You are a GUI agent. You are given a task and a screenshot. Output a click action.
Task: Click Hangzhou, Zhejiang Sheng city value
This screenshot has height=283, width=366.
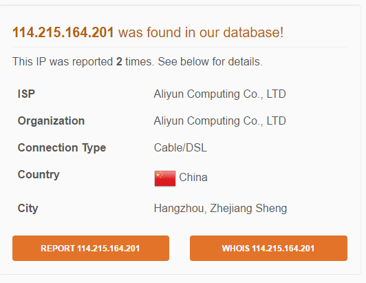(x=220, y=209)
